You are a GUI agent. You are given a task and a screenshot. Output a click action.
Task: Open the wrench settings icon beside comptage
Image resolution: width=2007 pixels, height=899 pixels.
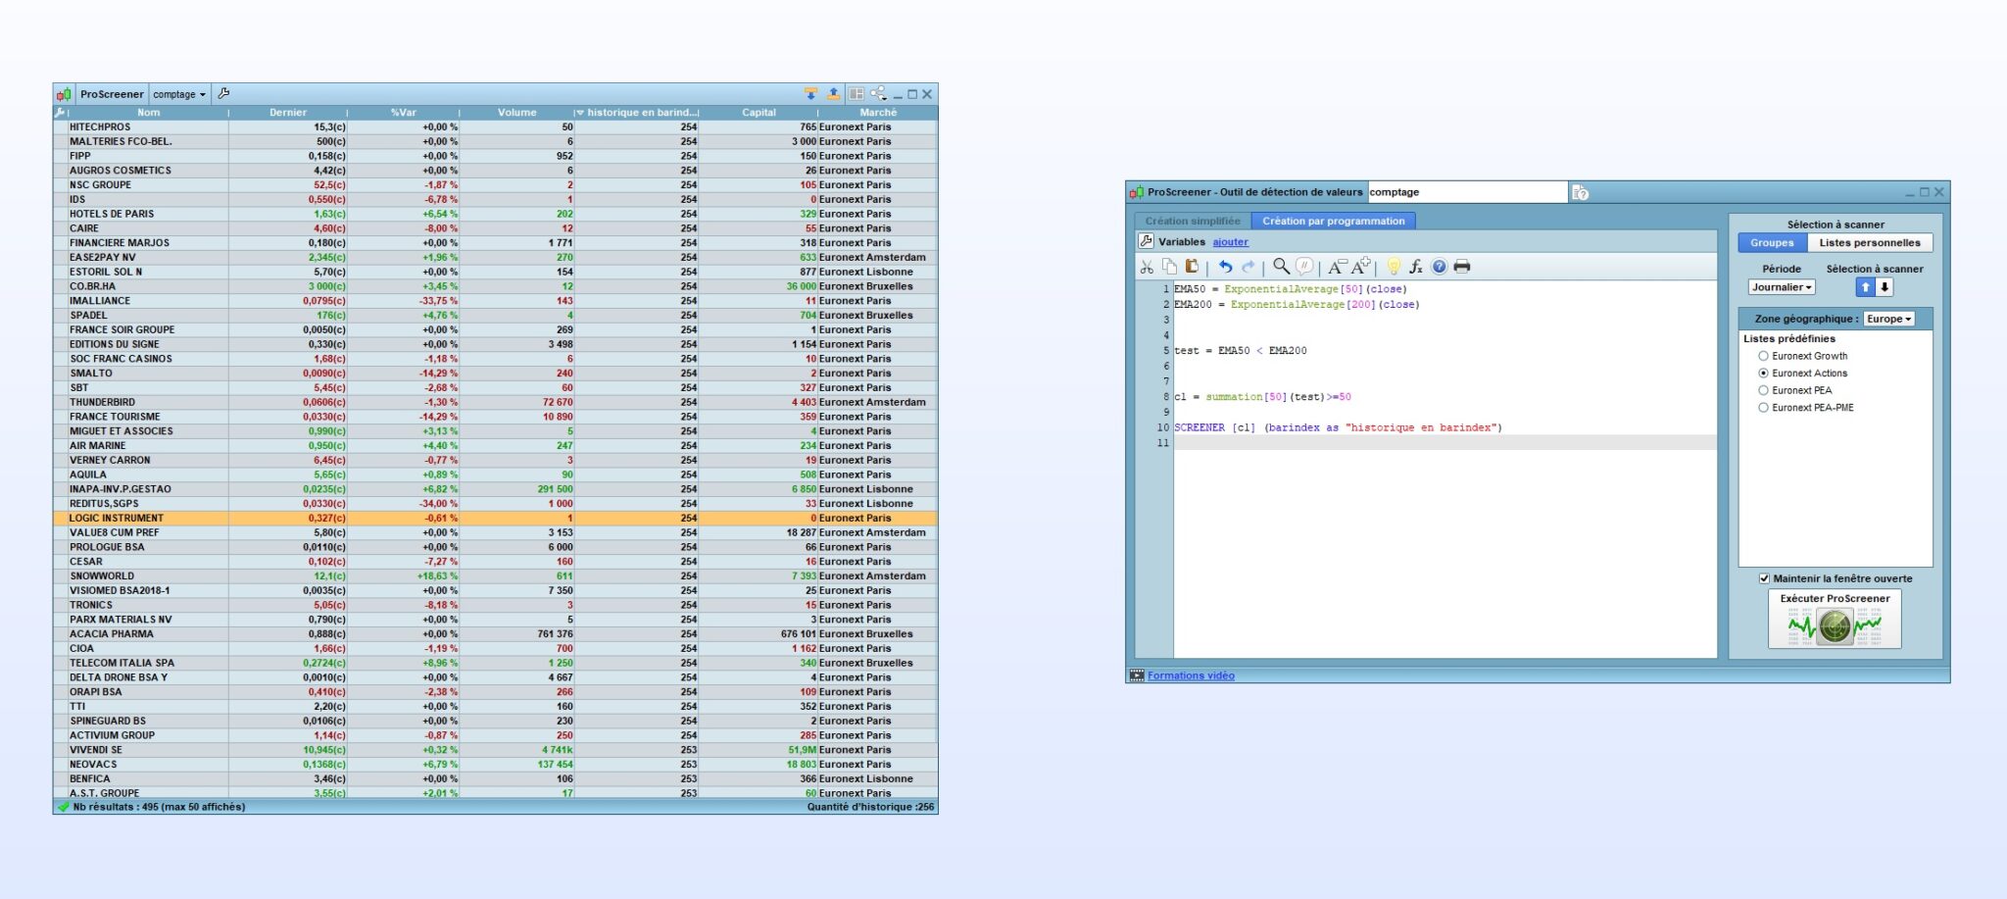(x=223, y=94)
